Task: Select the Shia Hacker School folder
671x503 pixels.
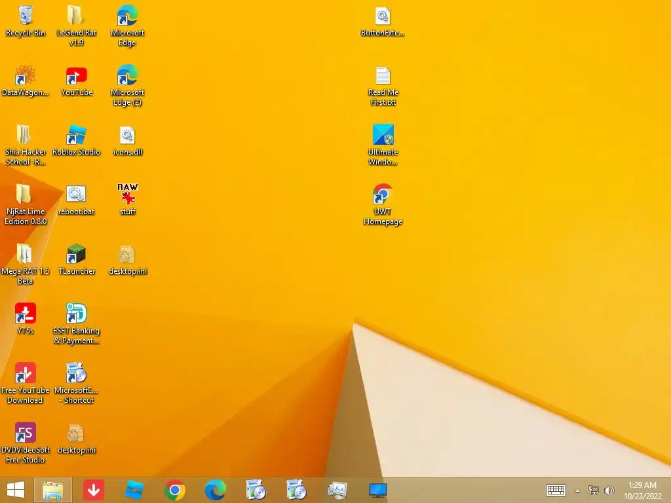Action: click(26, 145)
